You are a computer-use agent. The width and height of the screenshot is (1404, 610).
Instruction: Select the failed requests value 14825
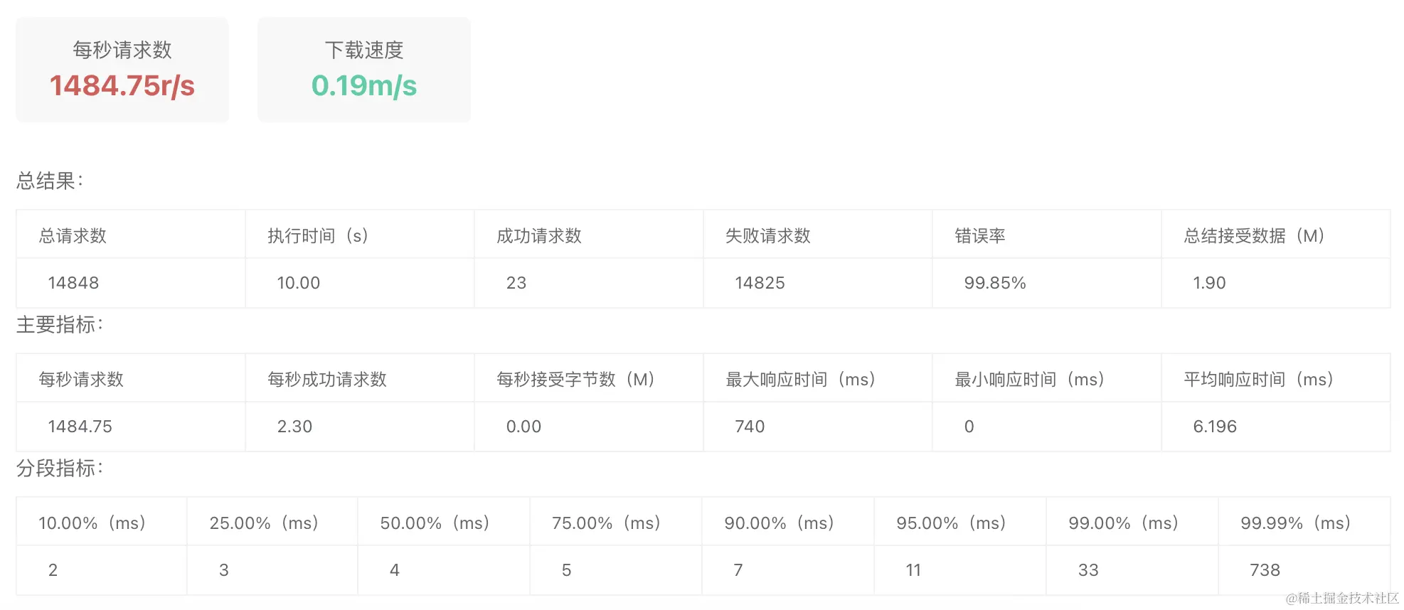pos(760,283)
